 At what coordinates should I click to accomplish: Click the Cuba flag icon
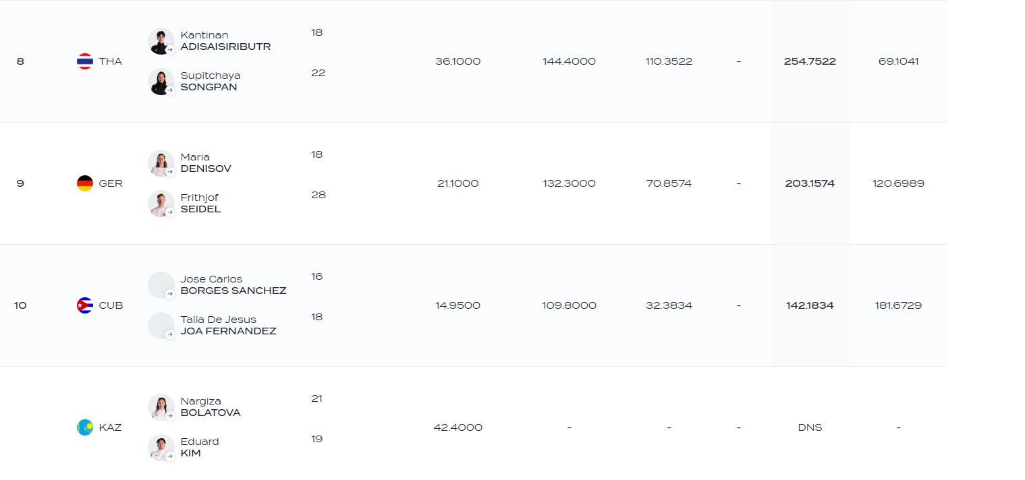(x=85, y=305)
